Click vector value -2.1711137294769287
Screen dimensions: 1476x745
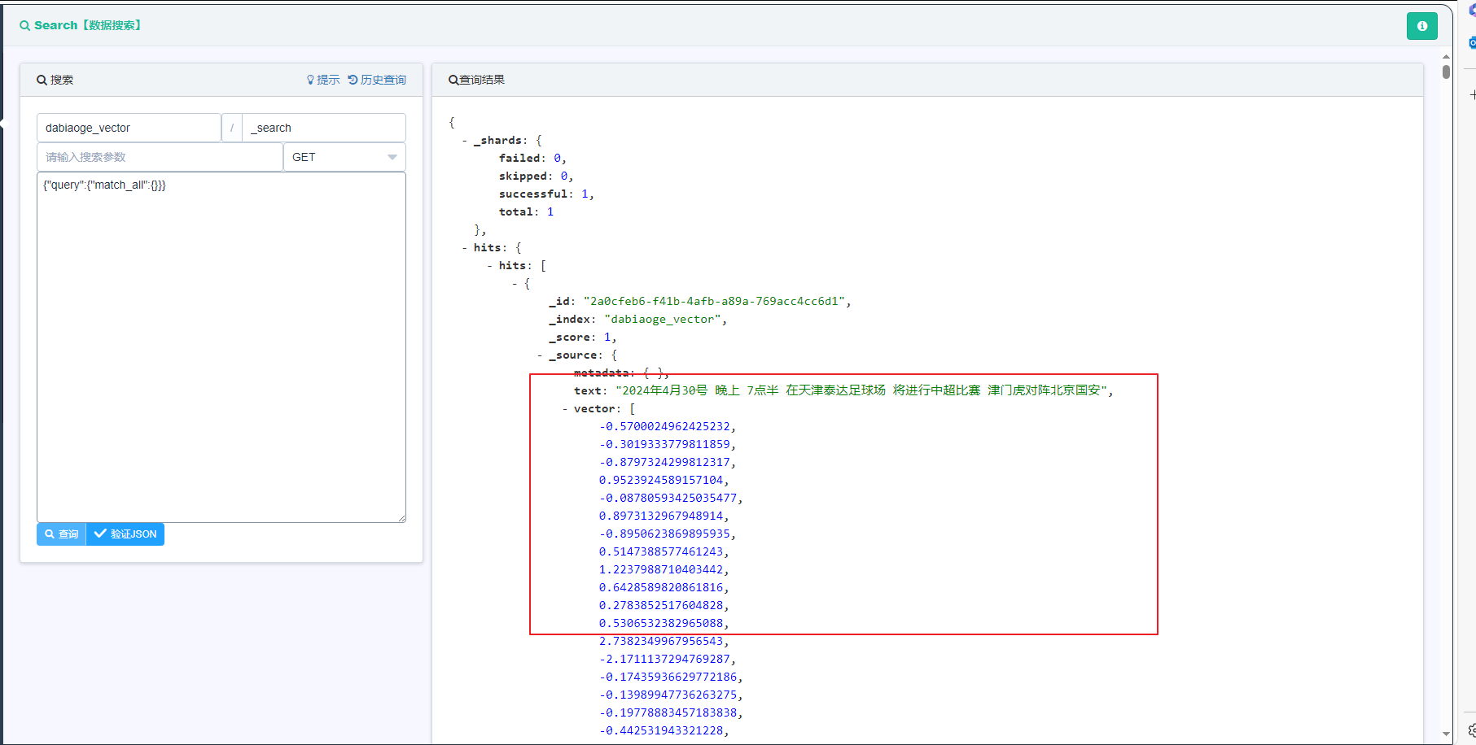click(664, 659)
